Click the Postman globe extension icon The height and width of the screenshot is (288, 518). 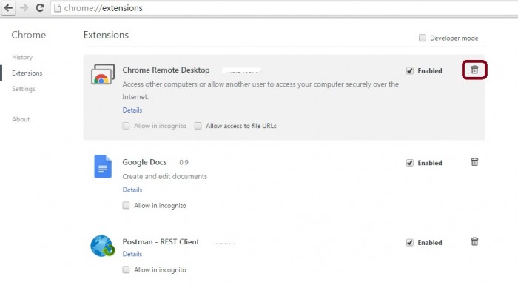[x=103, y=246]
